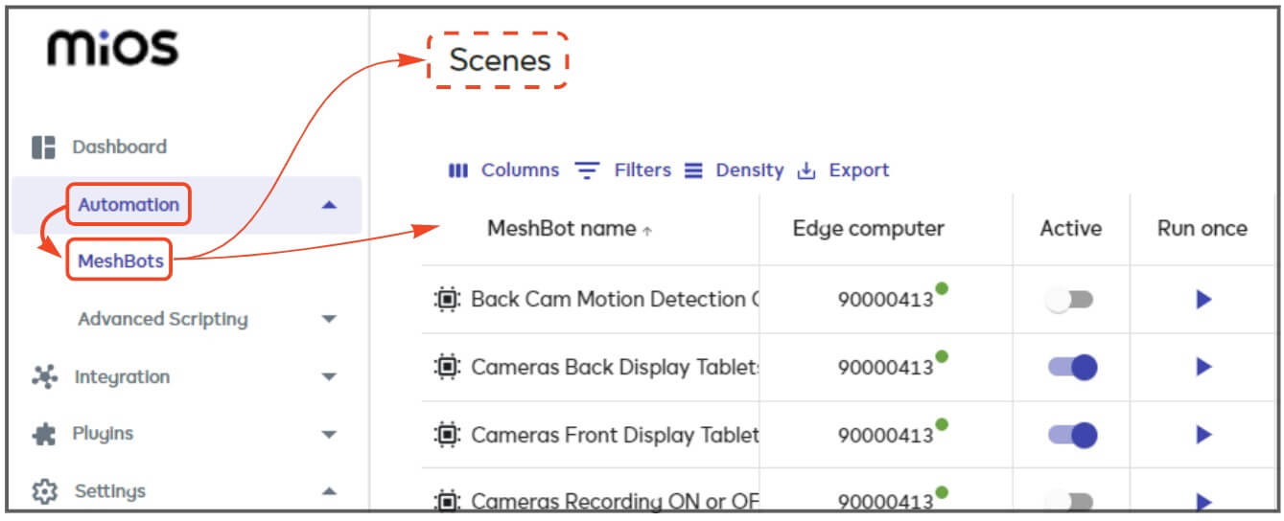Sort by MeshBot name column header

pos(562,229)
